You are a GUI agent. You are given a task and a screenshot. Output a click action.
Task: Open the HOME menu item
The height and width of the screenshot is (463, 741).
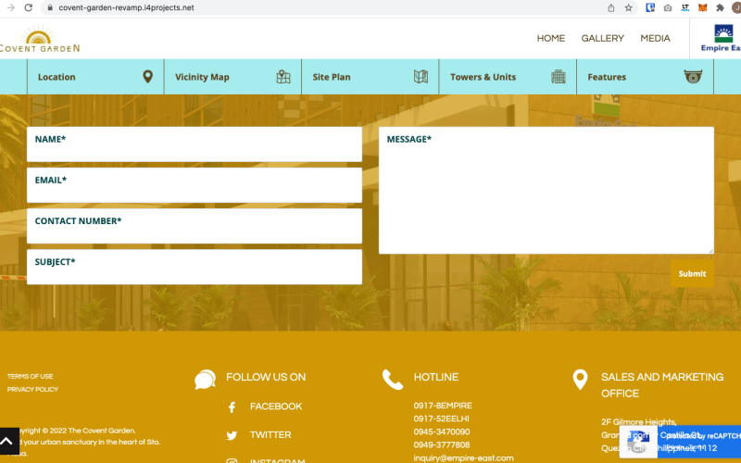[550, 38]
